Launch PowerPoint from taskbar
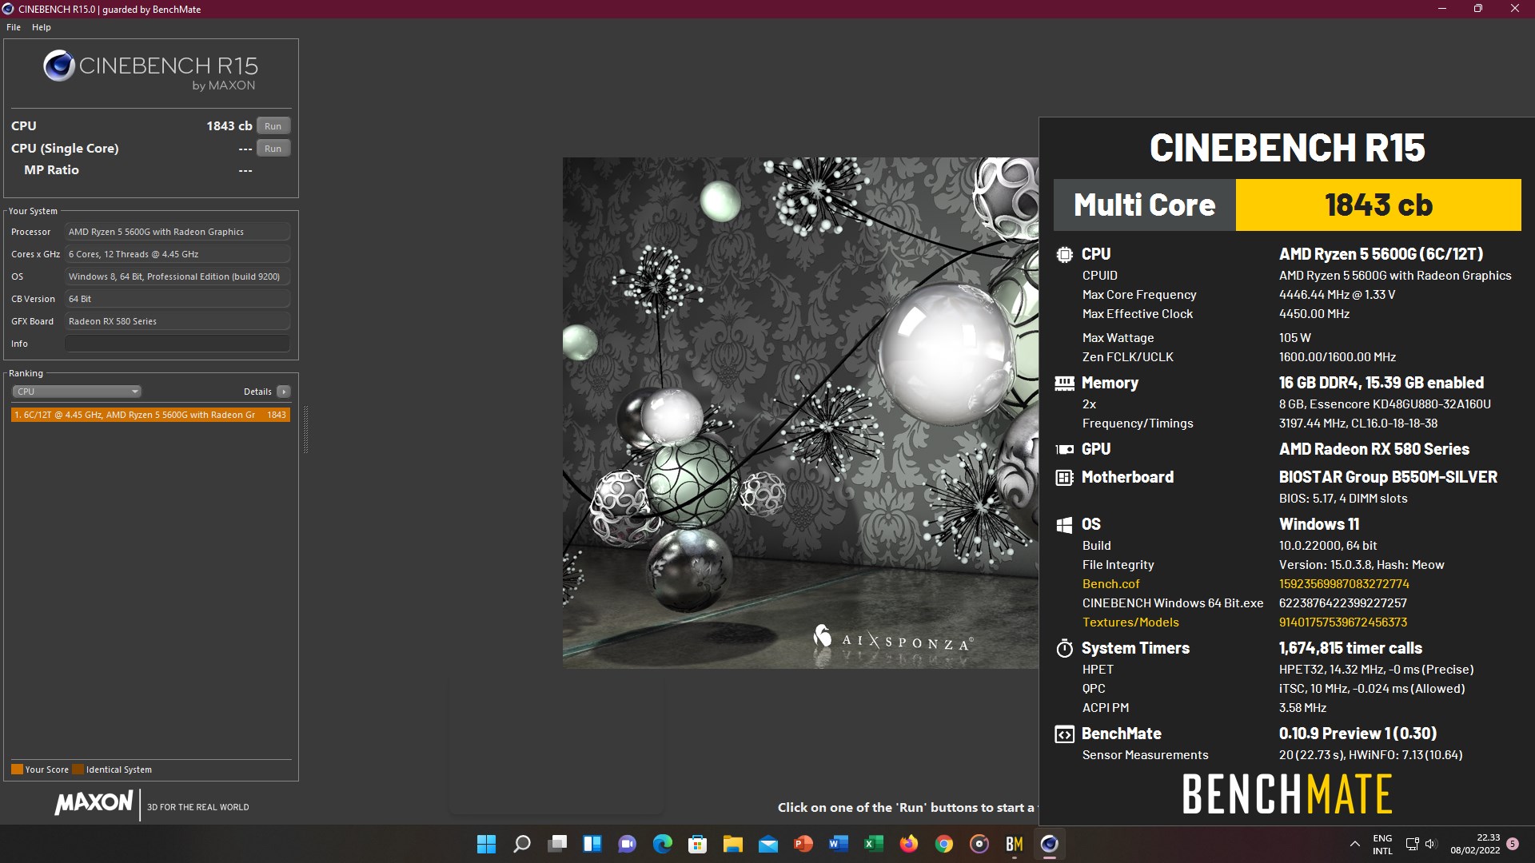The height and width of the screenshot is (863, 1535). 803,844
